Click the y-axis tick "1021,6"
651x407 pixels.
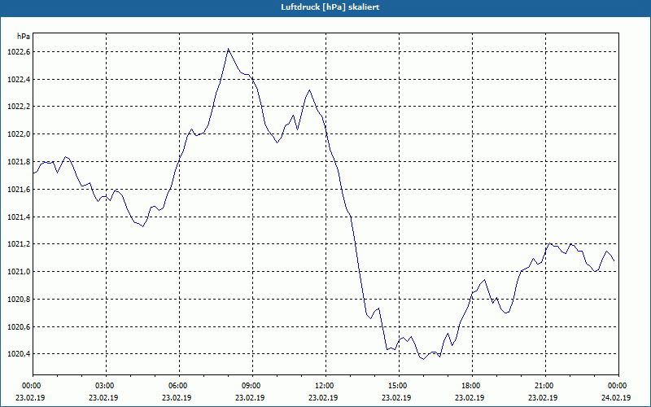(19, 190)
